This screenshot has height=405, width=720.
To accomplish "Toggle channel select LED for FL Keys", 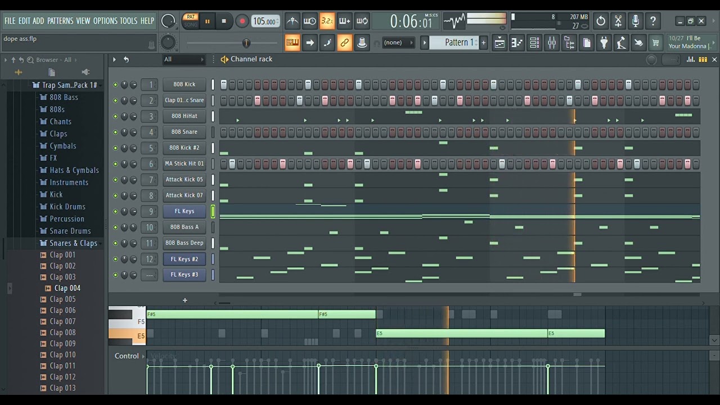I will point(213,211).
